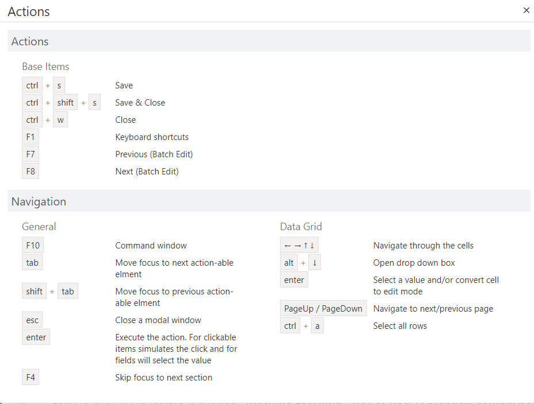Click the Base Items subsection heading

pyautogui.click(x=45, y=67)
